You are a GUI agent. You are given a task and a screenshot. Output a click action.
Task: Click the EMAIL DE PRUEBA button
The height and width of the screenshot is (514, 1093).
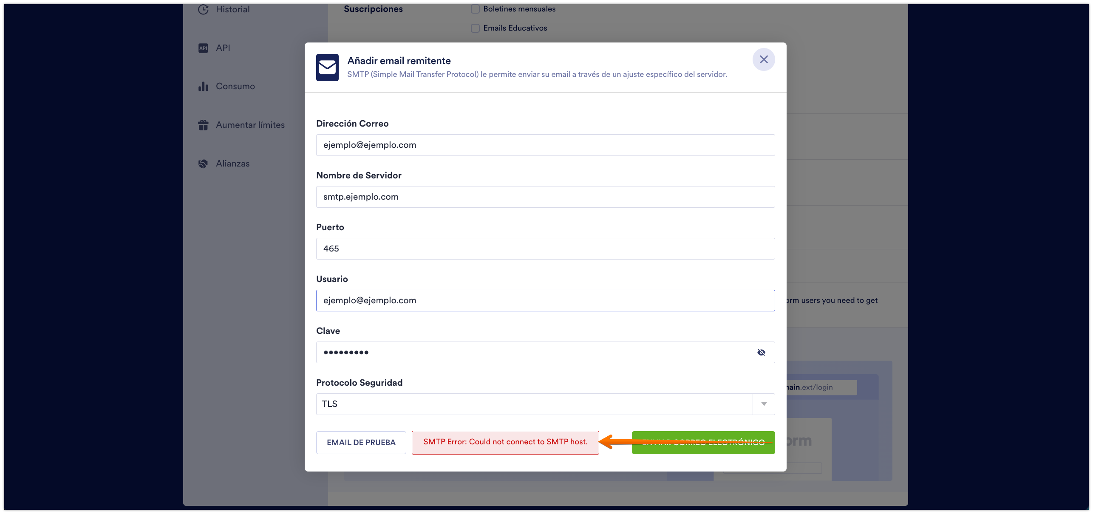pyautogui.click(x=361, y=443)
